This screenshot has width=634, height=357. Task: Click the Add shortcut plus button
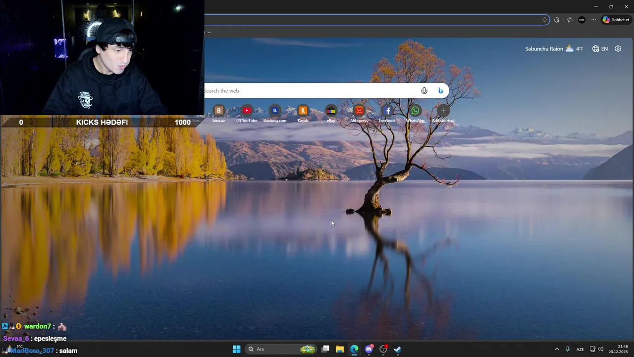443,111
